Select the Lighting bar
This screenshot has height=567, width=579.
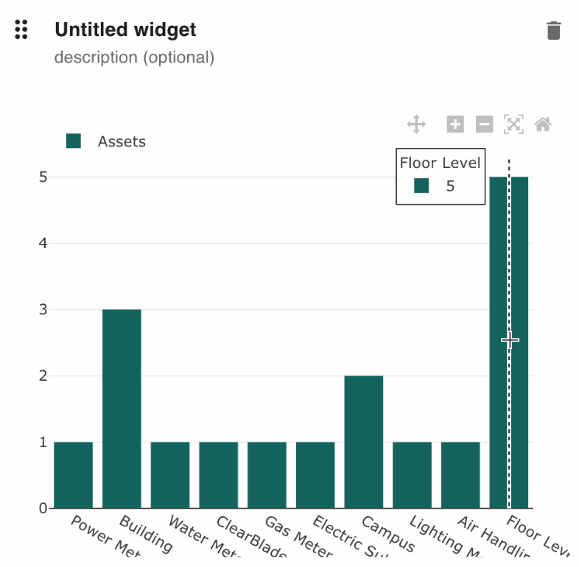point(412,475)
